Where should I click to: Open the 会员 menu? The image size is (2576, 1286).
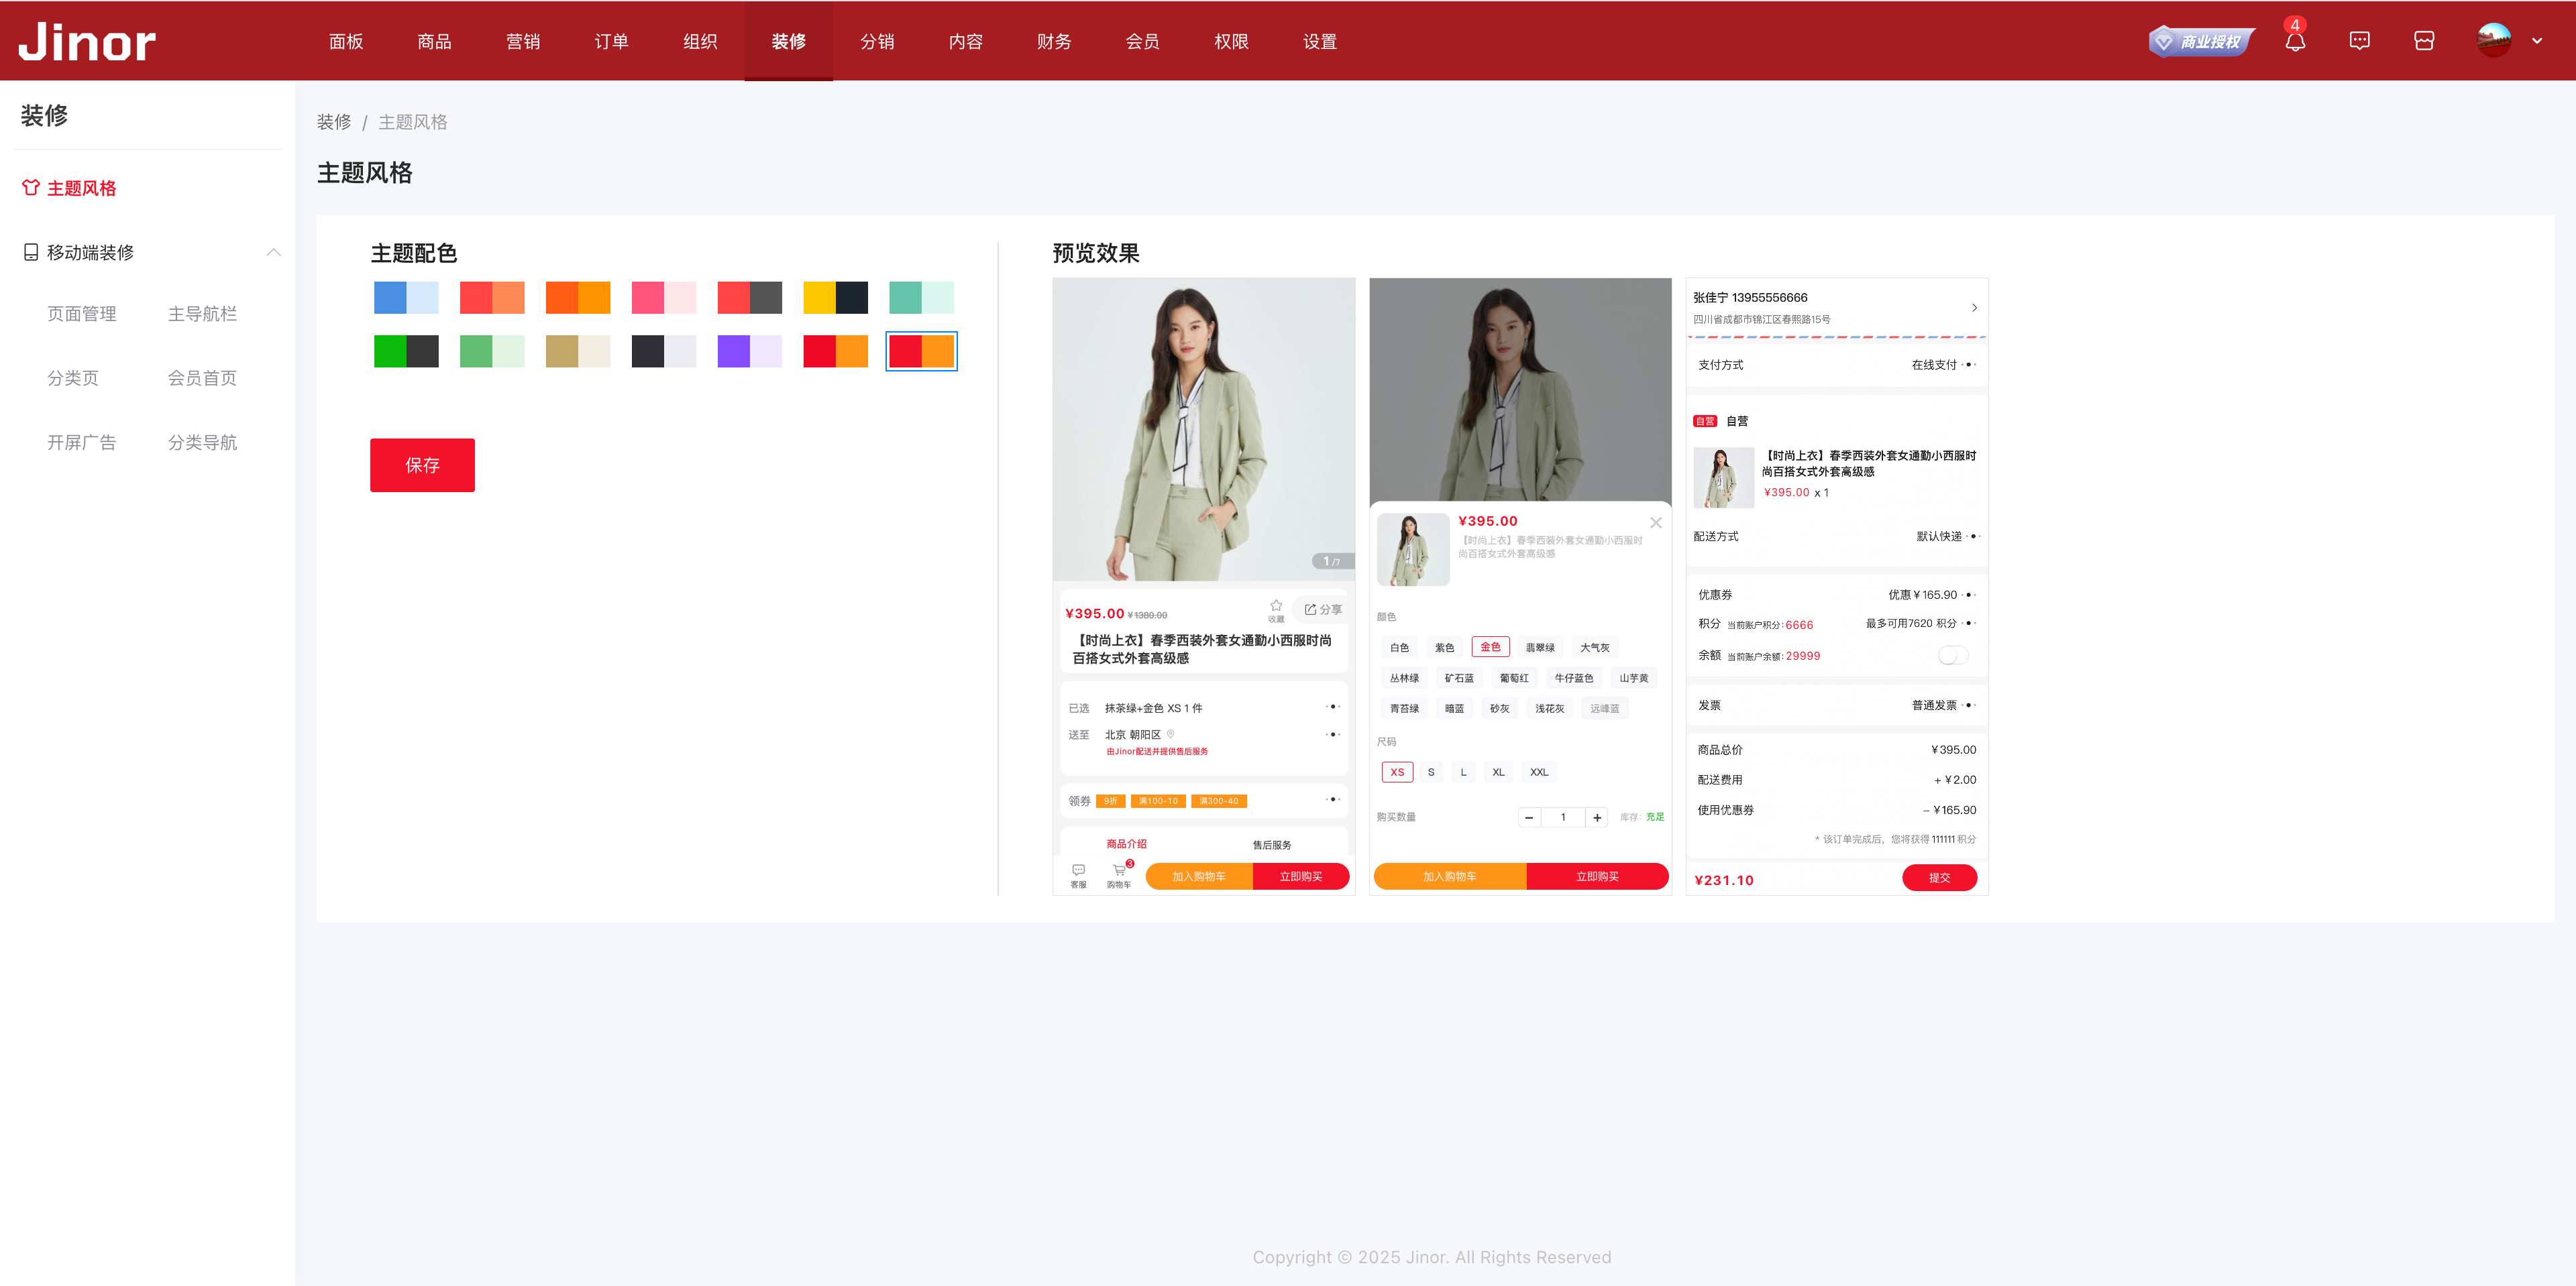pos(1142,41)
